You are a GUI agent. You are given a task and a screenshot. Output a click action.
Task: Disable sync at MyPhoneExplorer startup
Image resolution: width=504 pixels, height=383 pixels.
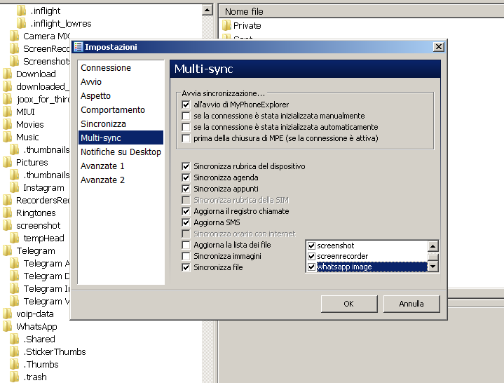pos(186,105)
